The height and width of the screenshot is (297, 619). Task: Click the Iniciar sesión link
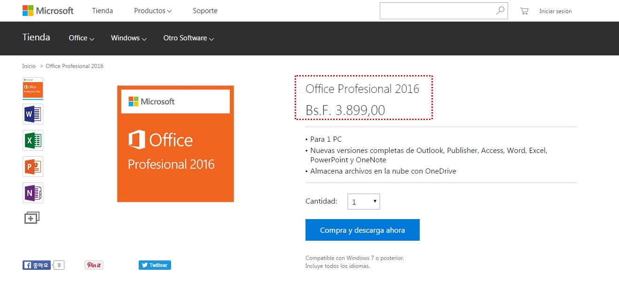pyautogui.click(x=555, y=11)
